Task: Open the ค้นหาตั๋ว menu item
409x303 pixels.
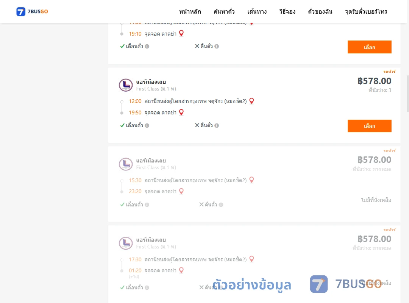Action: (224, 11)
